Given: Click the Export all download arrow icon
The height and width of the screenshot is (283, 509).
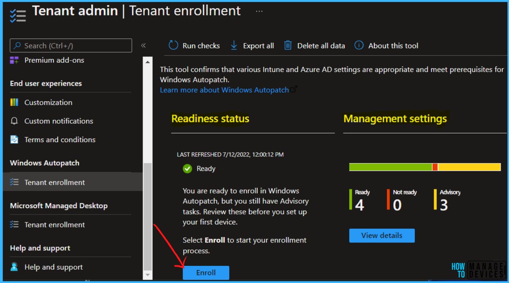Looking at the screenshot, I should pos(234,46).
